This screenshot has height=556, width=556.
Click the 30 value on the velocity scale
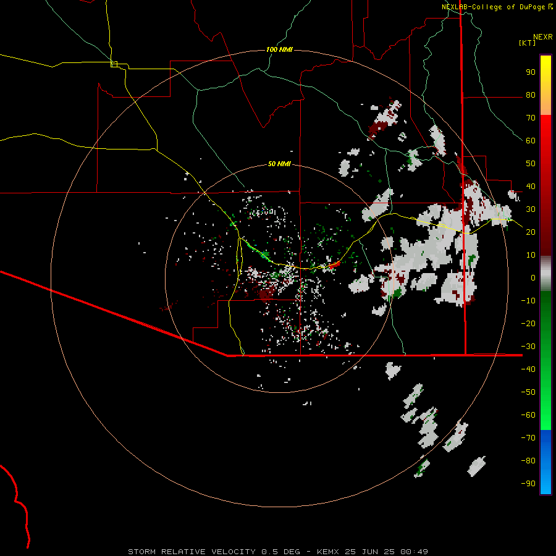pyautogui.click(x=531, y=209)
